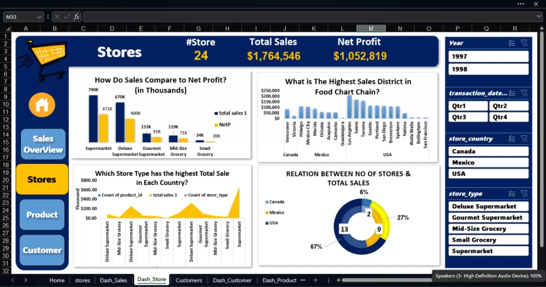Go to Sales Overview dashboard button
The image size is (546, 287).
[43, 144]
